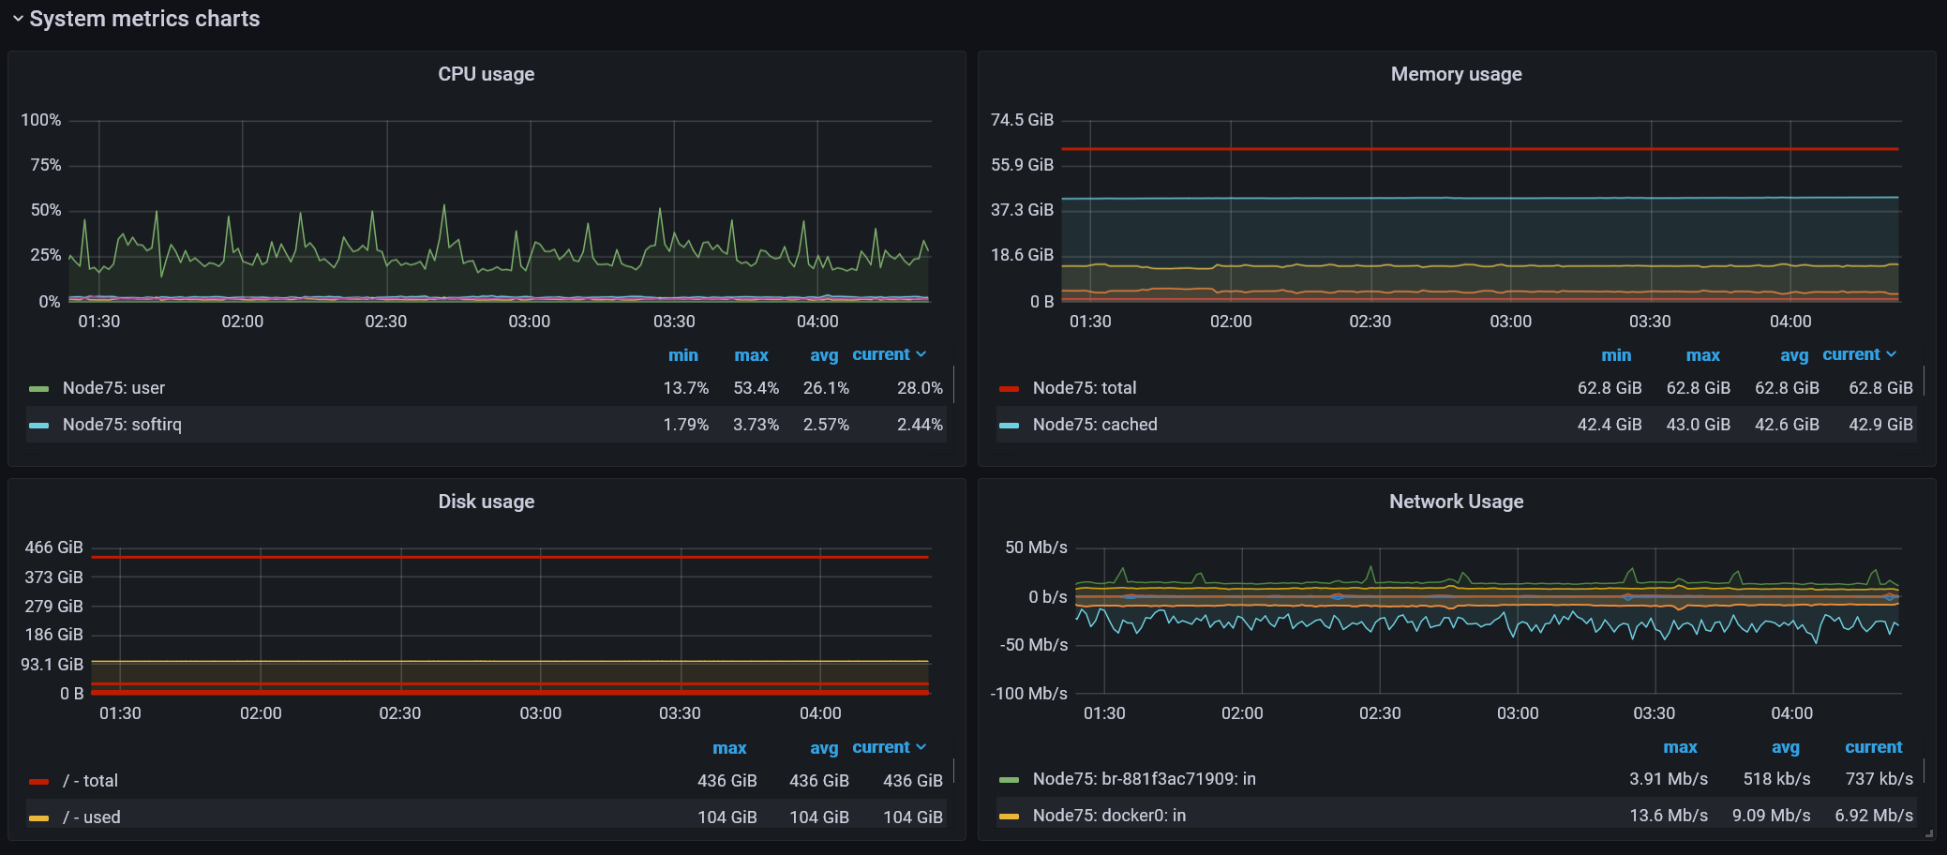1947x855 pixels.
Task: Sort Disk legend by avg column
Action: 824,748
